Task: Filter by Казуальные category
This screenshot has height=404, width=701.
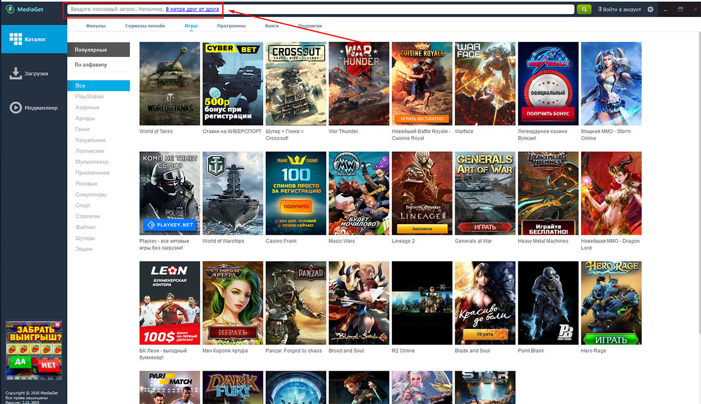Action: point(91,140)
